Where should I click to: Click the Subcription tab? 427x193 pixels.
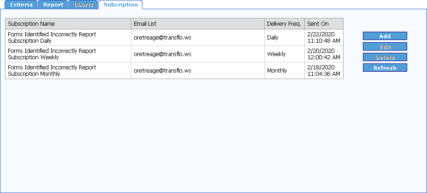coord(121,5)
